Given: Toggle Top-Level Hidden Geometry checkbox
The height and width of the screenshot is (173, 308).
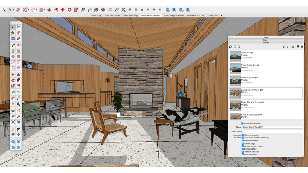Looking at the screenshot, I should 243,138.
